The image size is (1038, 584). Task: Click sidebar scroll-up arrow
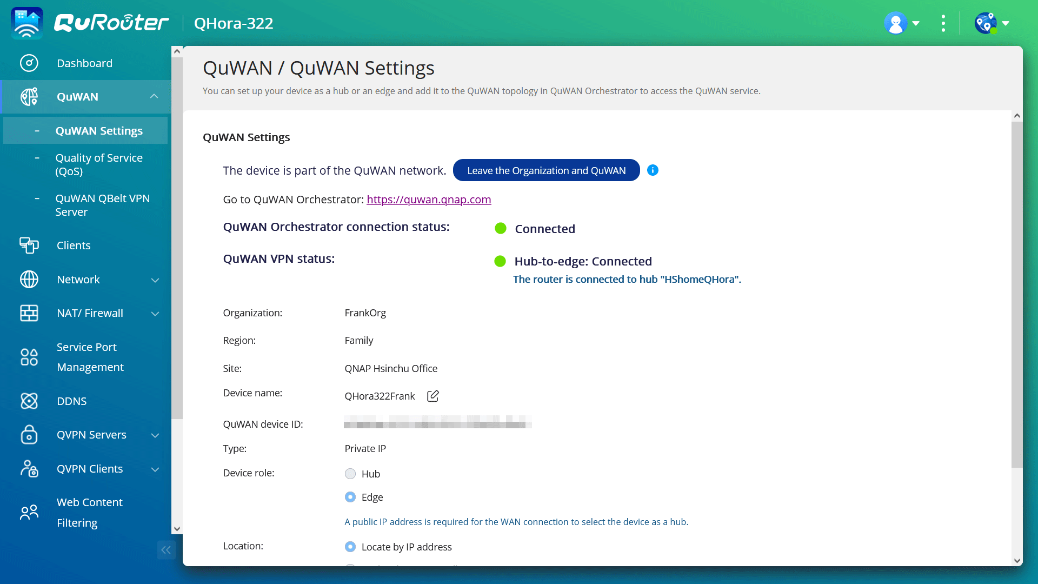click(177, 51)
